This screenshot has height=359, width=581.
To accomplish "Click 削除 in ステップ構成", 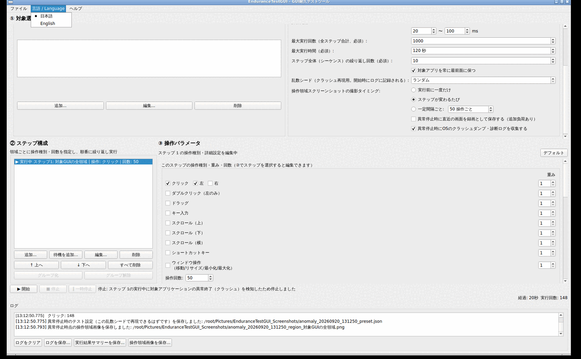I will tap(136, 254).
